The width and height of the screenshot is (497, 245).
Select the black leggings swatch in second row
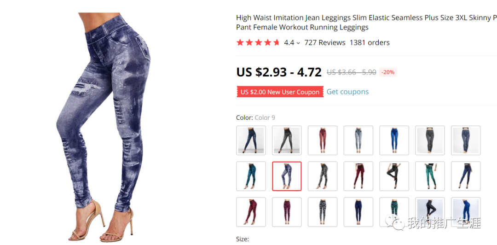pyautogui.click(x=394, y=176)
